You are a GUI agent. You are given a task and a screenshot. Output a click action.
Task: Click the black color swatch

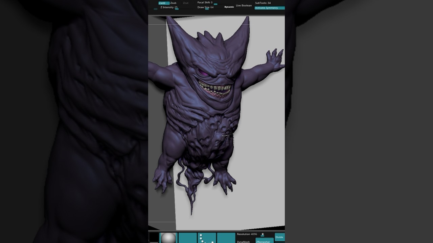(154, 238)
